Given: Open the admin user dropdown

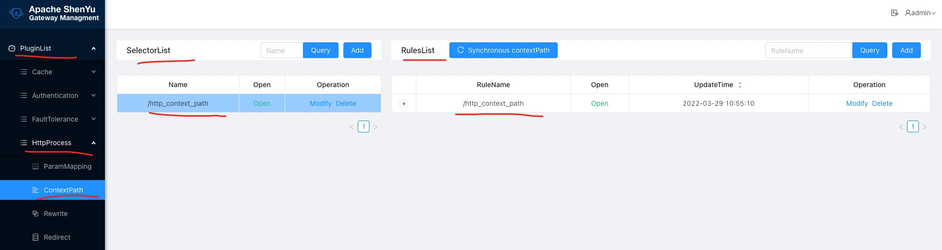Looking at the screenshot, I should tap(920, 13).
